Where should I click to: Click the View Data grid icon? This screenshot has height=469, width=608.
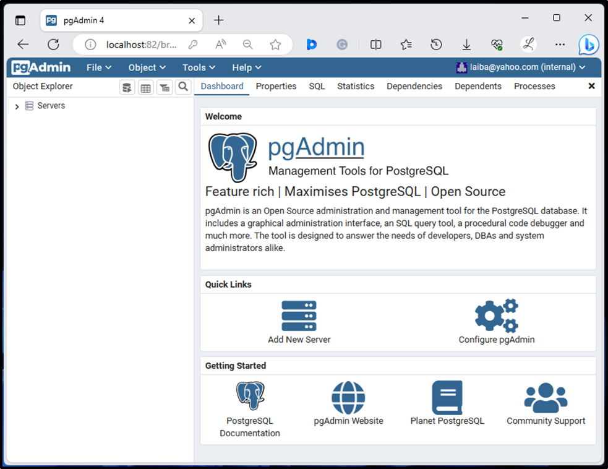tap(145, 87)
